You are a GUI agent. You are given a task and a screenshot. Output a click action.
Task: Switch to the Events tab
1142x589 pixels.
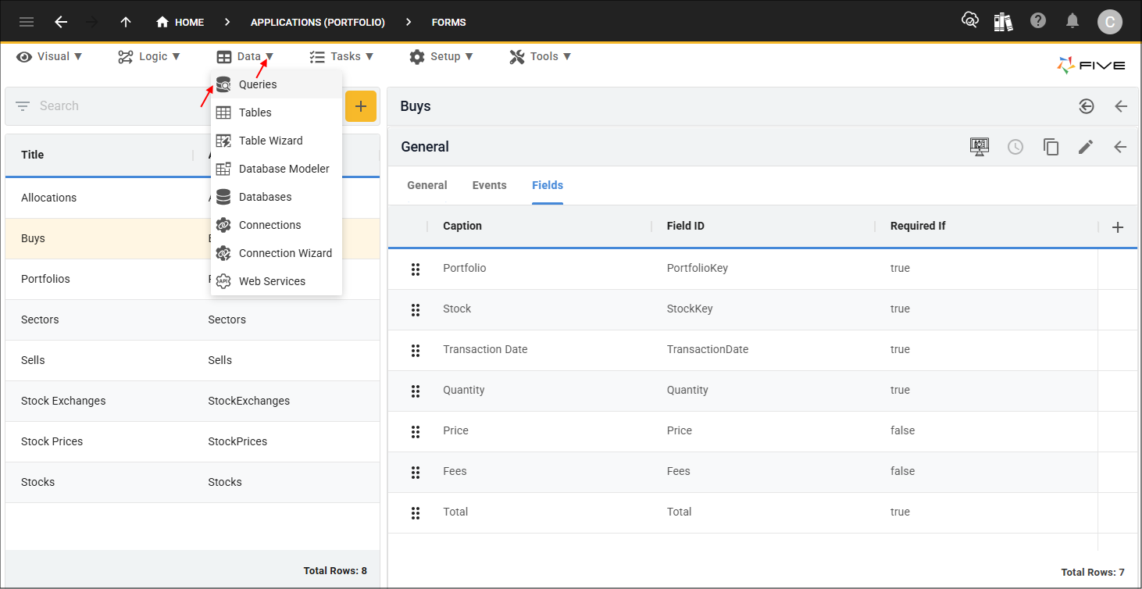point(489,185)
